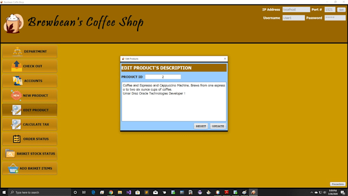This screenshot has height=196, width=348.
Task: Click the Check Out upload-box icon
Action: (17, 66)
